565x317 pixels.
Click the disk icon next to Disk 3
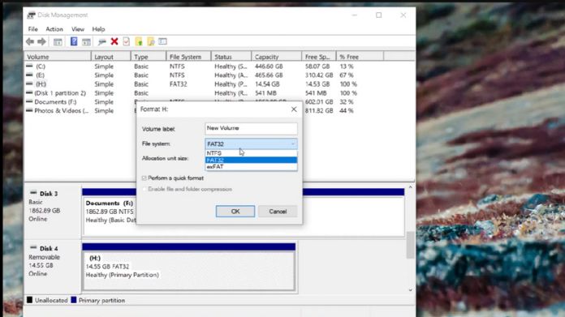coord(33,193)
